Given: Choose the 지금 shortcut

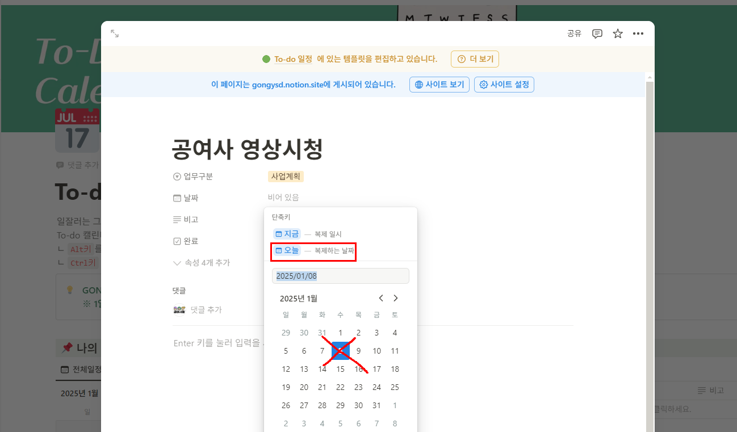Looking at the screenshot, I should [287, 234].
